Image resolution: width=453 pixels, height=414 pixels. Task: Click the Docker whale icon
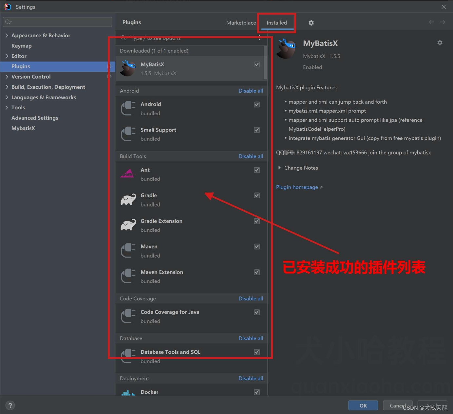[128, 393]
